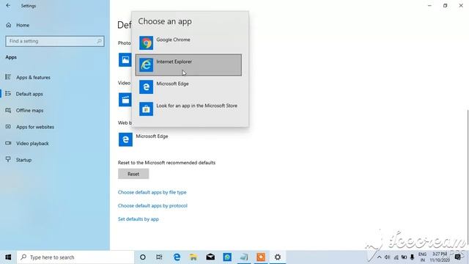Click the ENG language indicator in tray
Viewport: 469px width, 264px height.
[x=422, y=257]
